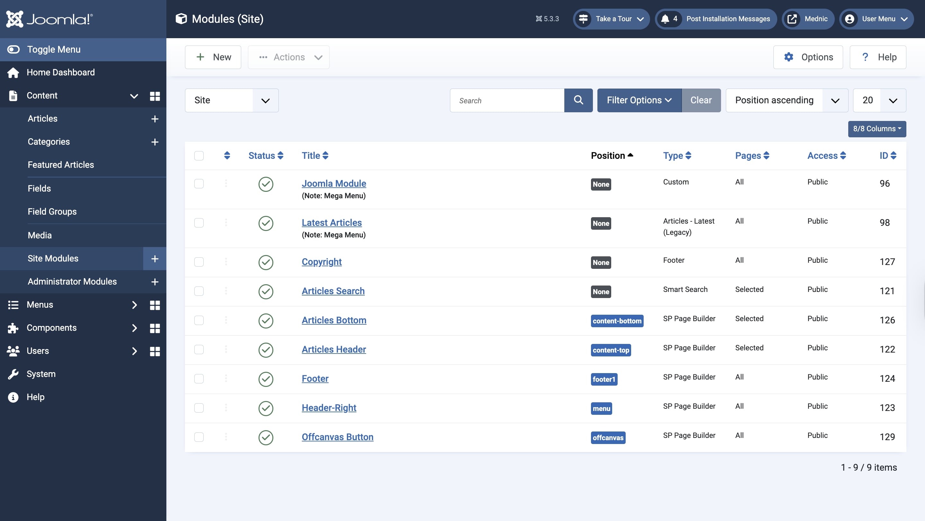Open the Position ascending sort dropdown
The width and height of the screenshot is (925, 521).
click(786, 100)
